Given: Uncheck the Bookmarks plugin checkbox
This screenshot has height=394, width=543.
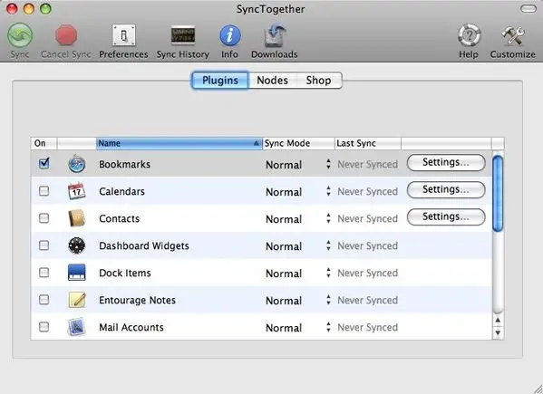Looking at the screenshot, I should [x=44, y=163].
